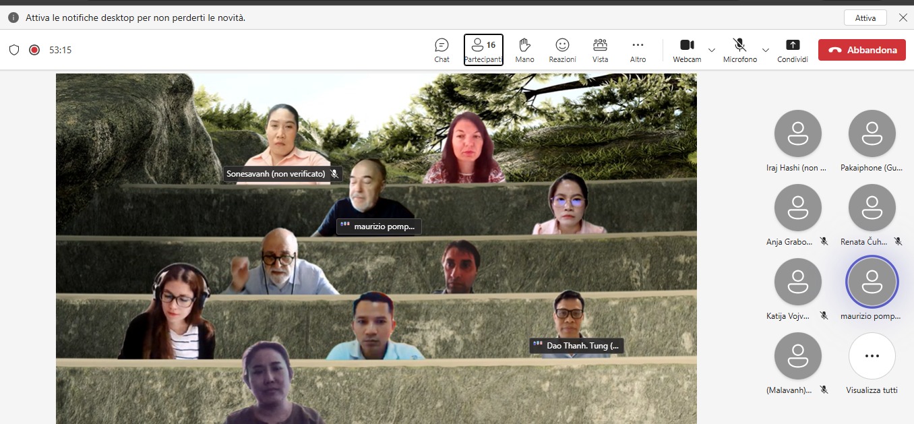Click Anja Grabo's muted microphone icon
This screenshot has width=914, height=424.
point(824,241)
